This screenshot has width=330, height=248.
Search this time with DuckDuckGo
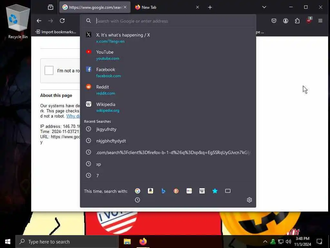[x=176, y=191]
